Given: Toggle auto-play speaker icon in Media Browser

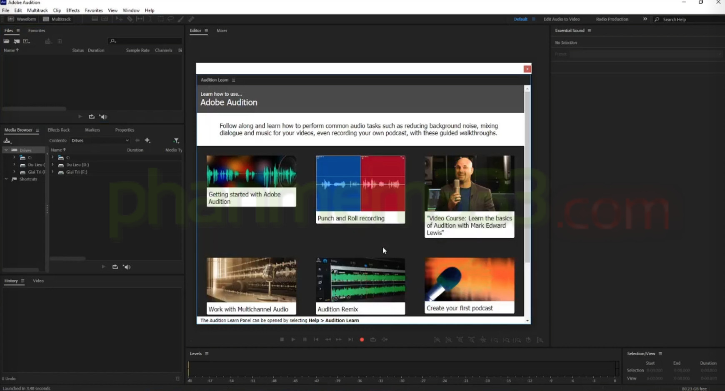Looking at the screenshot, I should tap(127, 267).
